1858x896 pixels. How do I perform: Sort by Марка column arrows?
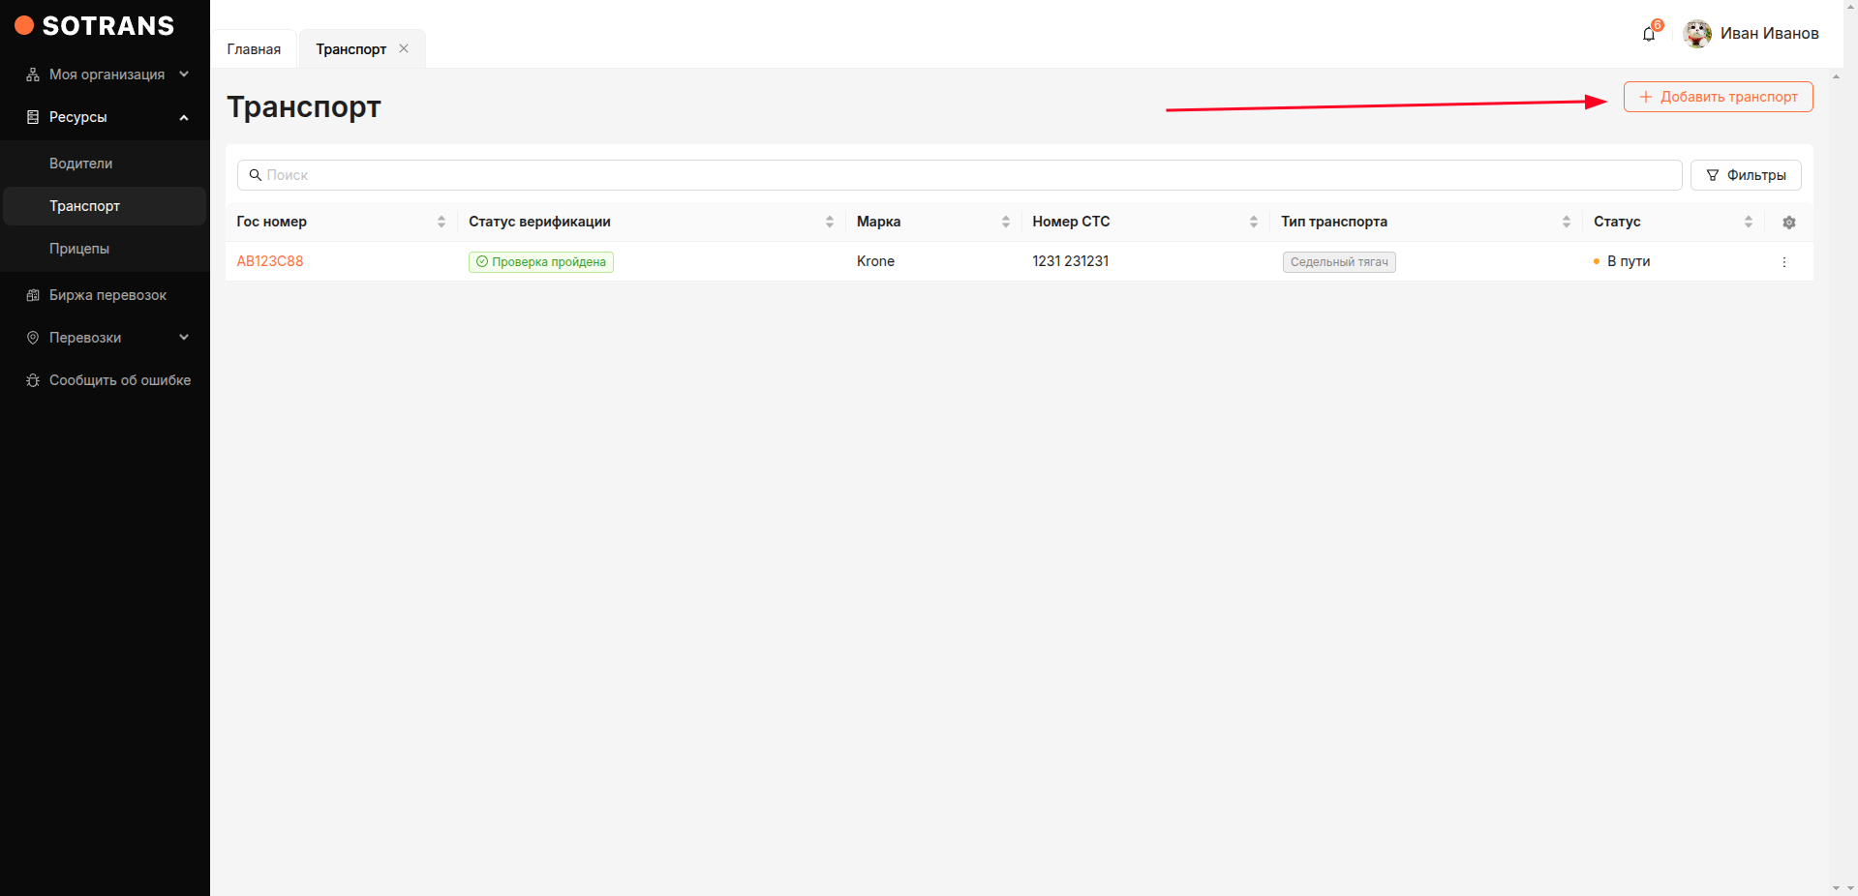point(1006,222)
